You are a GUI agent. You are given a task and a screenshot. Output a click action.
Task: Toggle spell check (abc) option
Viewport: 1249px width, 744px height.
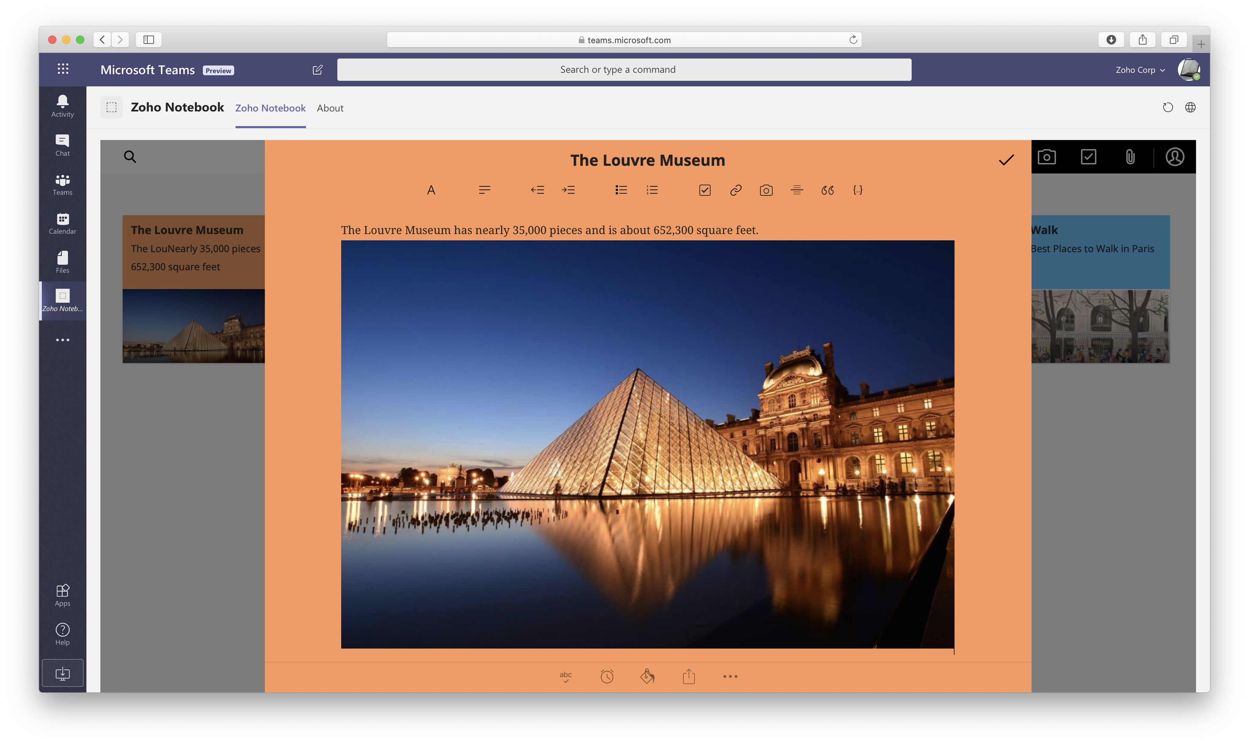tap(566, 676)
